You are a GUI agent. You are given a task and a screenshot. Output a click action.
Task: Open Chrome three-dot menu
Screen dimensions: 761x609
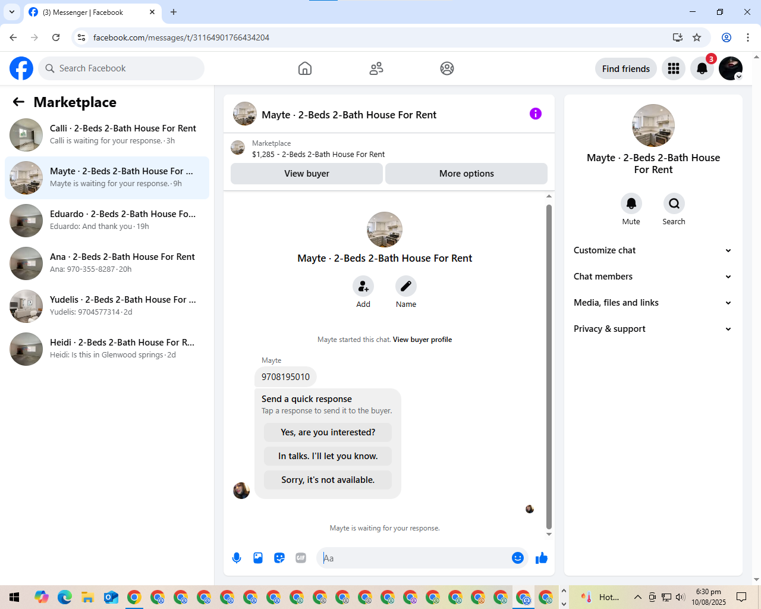[x=748, y=37]
